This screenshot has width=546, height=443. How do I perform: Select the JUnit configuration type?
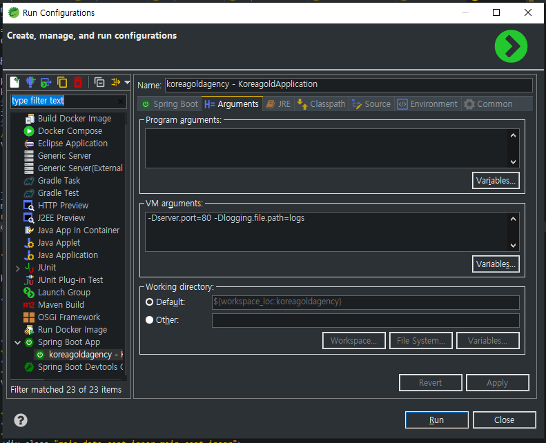coord(47,268)
